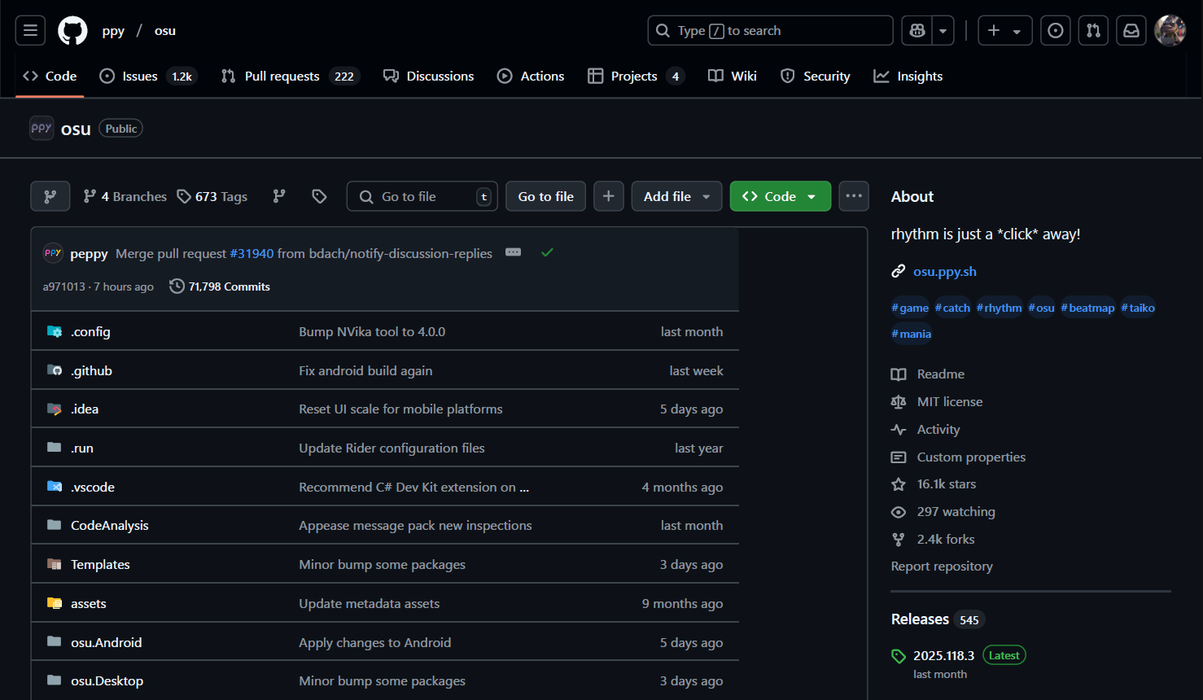Screen dimensions: 1203x700
Task: Open the notifications inbox
Action: (x=1131, y=31)
